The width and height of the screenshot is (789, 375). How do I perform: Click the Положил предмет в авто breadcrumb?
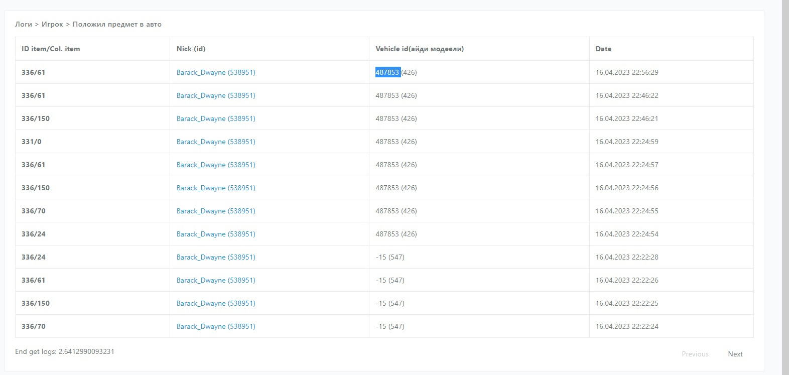(117, 24)
